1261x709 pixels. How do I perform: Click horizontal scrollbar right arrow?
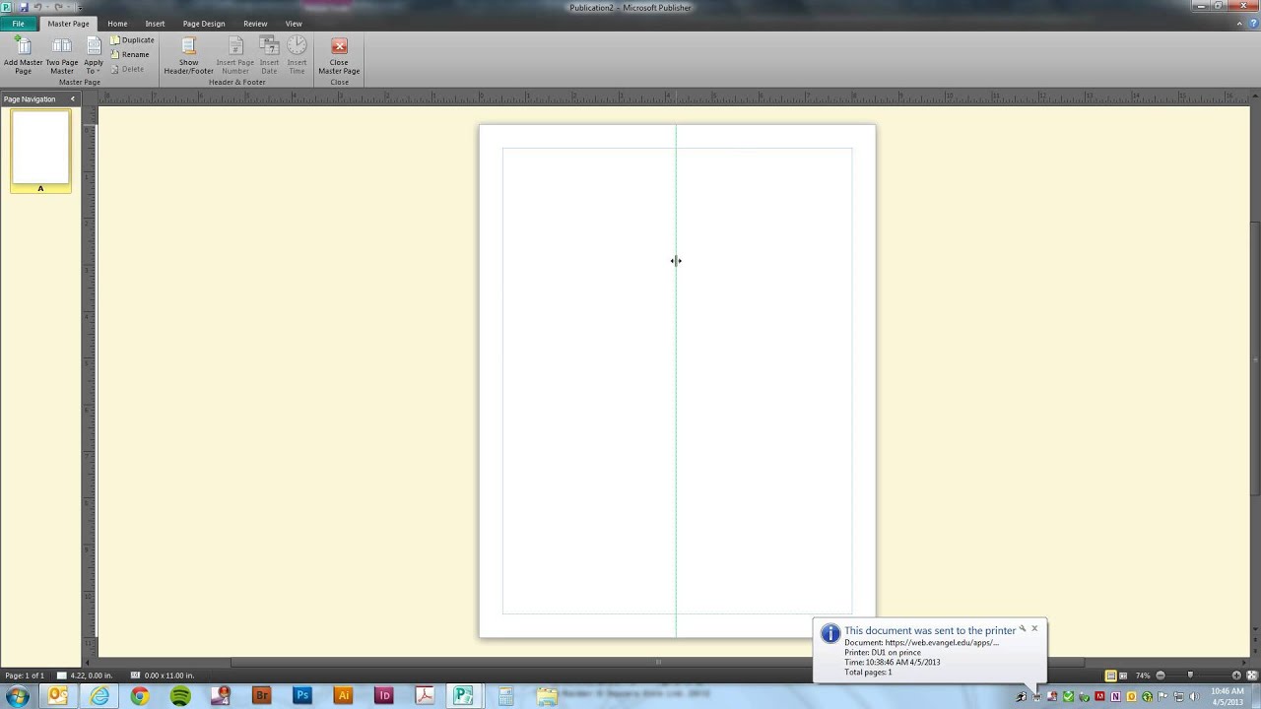pyautogui.click(x=1244, y=662)
